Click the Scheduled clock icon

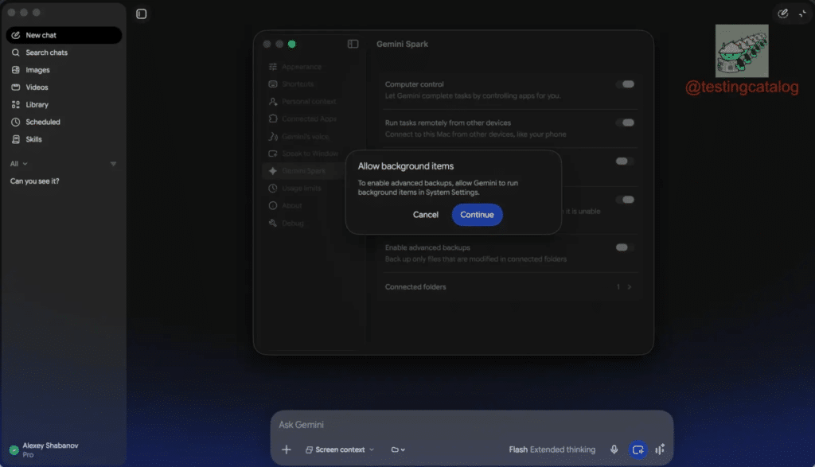[16, 122]
